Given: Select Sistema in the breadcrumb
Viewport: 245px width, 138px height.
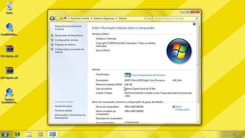Looking at the screenshot, I should pyautogui.click(x=122, y=18).
